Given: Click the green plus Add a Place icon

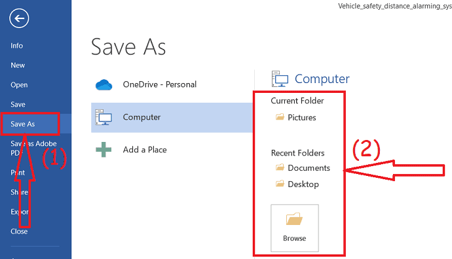Looking at the screenshot, I should [104, 150].
